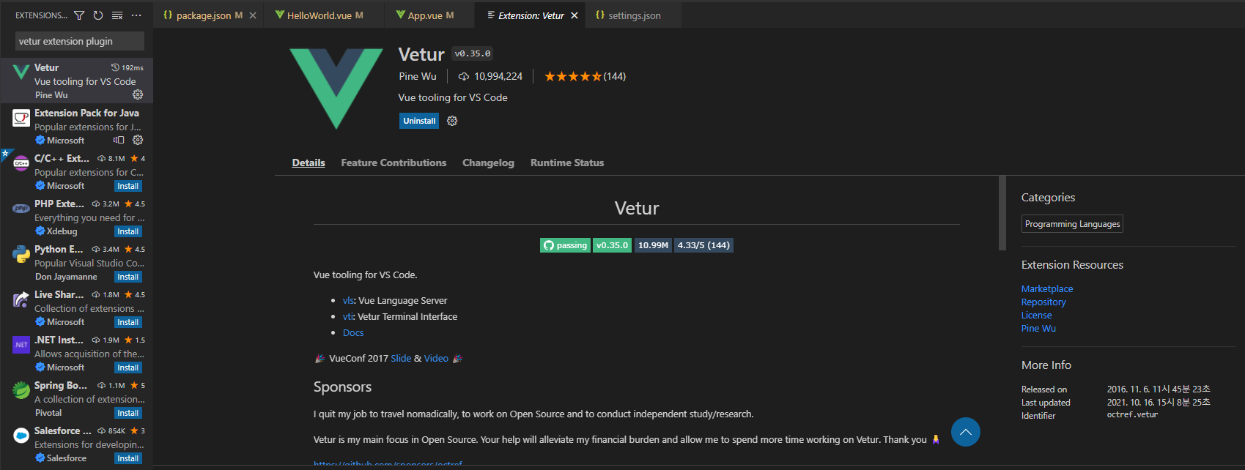View the Changelog tab
1245x470 pixels.
click(x=488, y=163)
